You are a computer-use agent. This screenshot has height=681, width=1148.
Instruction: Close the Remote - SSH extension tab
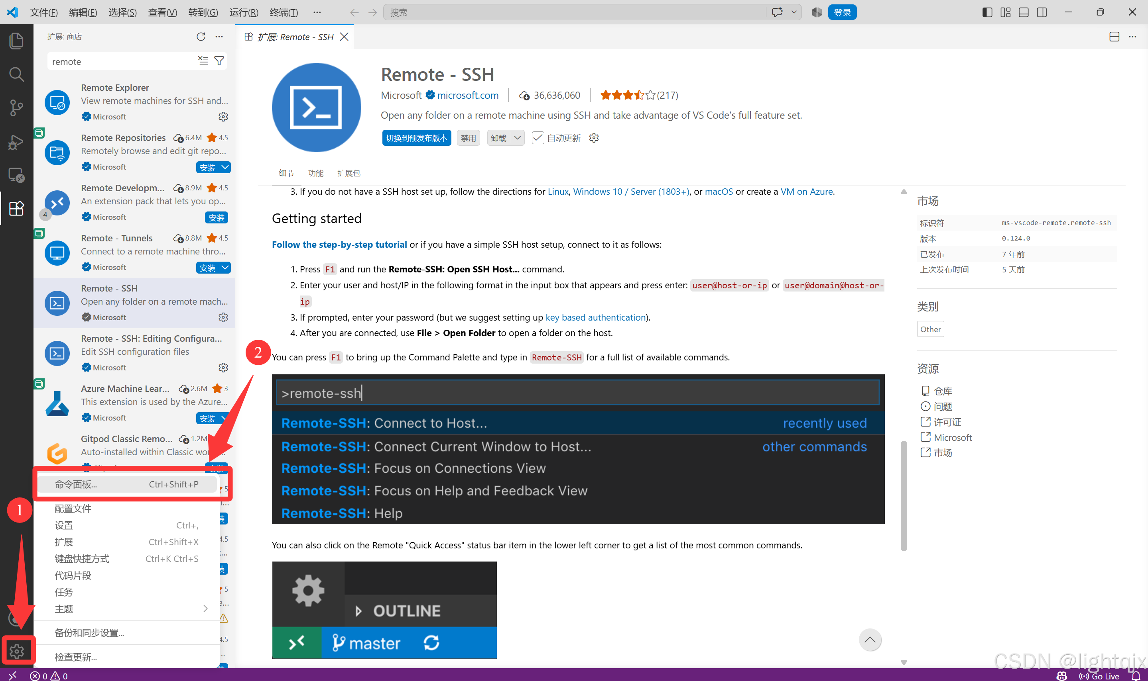tap(344, 37)
